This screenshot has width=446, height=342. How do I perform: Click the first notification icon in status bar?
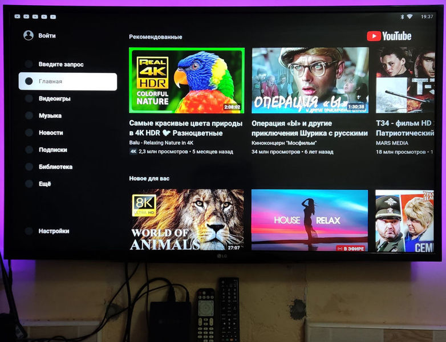tap(17, 17)
